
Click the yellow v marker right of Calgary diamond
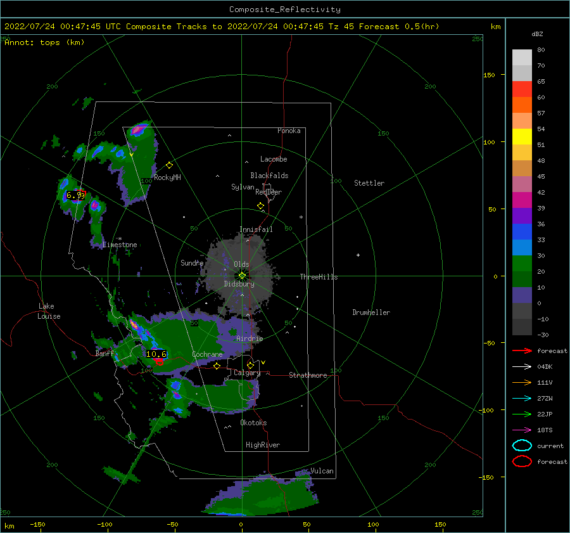pos(263,363)
